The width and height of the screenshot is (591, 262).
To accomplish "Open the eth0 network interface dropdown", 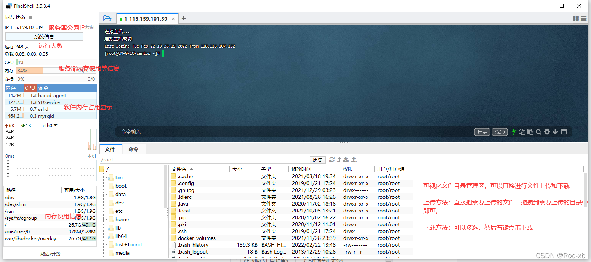I will click(50, 125).
